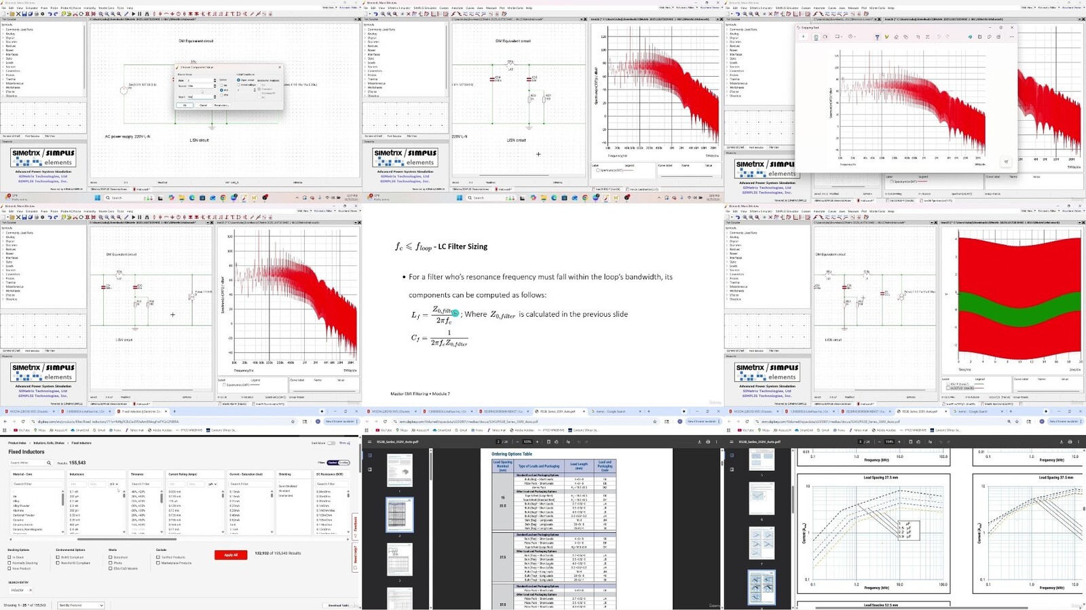Expand the pH inductance unit dropdown

tap(113, 484)
